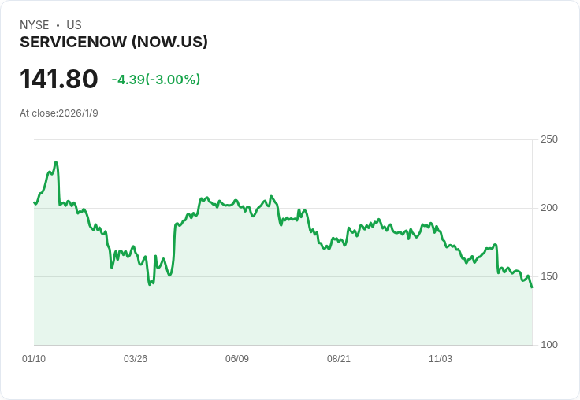This screenshot has width=580, height=400.
Task: Click the 150 y-axis price label
Action: 549,276
